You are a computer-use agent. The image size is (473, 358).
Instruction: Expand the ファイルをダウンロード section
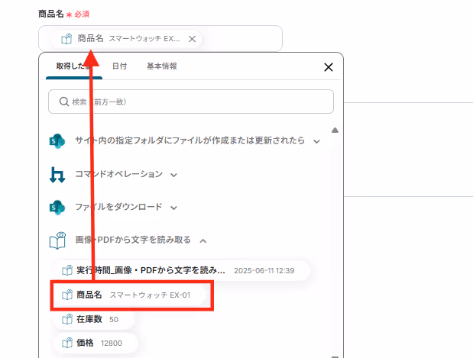point(173,208)
